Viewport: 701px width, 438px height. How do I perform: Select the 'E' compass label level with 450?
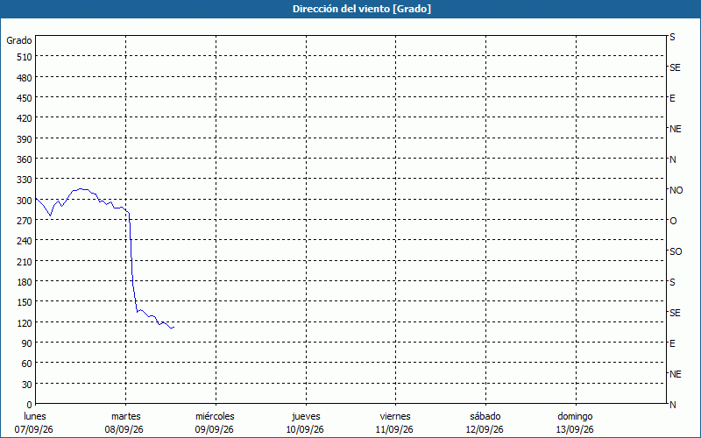(x=672, y=98)
